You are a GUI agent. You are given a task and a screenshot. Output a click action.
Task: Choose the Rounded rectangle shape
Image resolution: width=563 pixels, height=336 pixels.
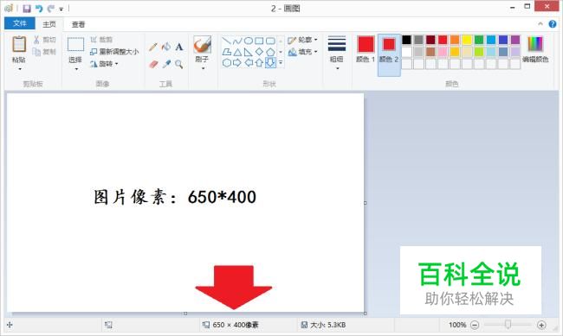(270, 41)
